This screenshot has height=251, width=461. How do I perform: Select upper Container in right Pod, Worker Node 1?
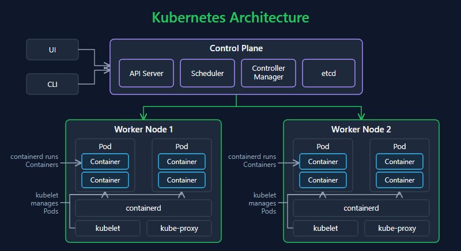(x=182, y=161)
